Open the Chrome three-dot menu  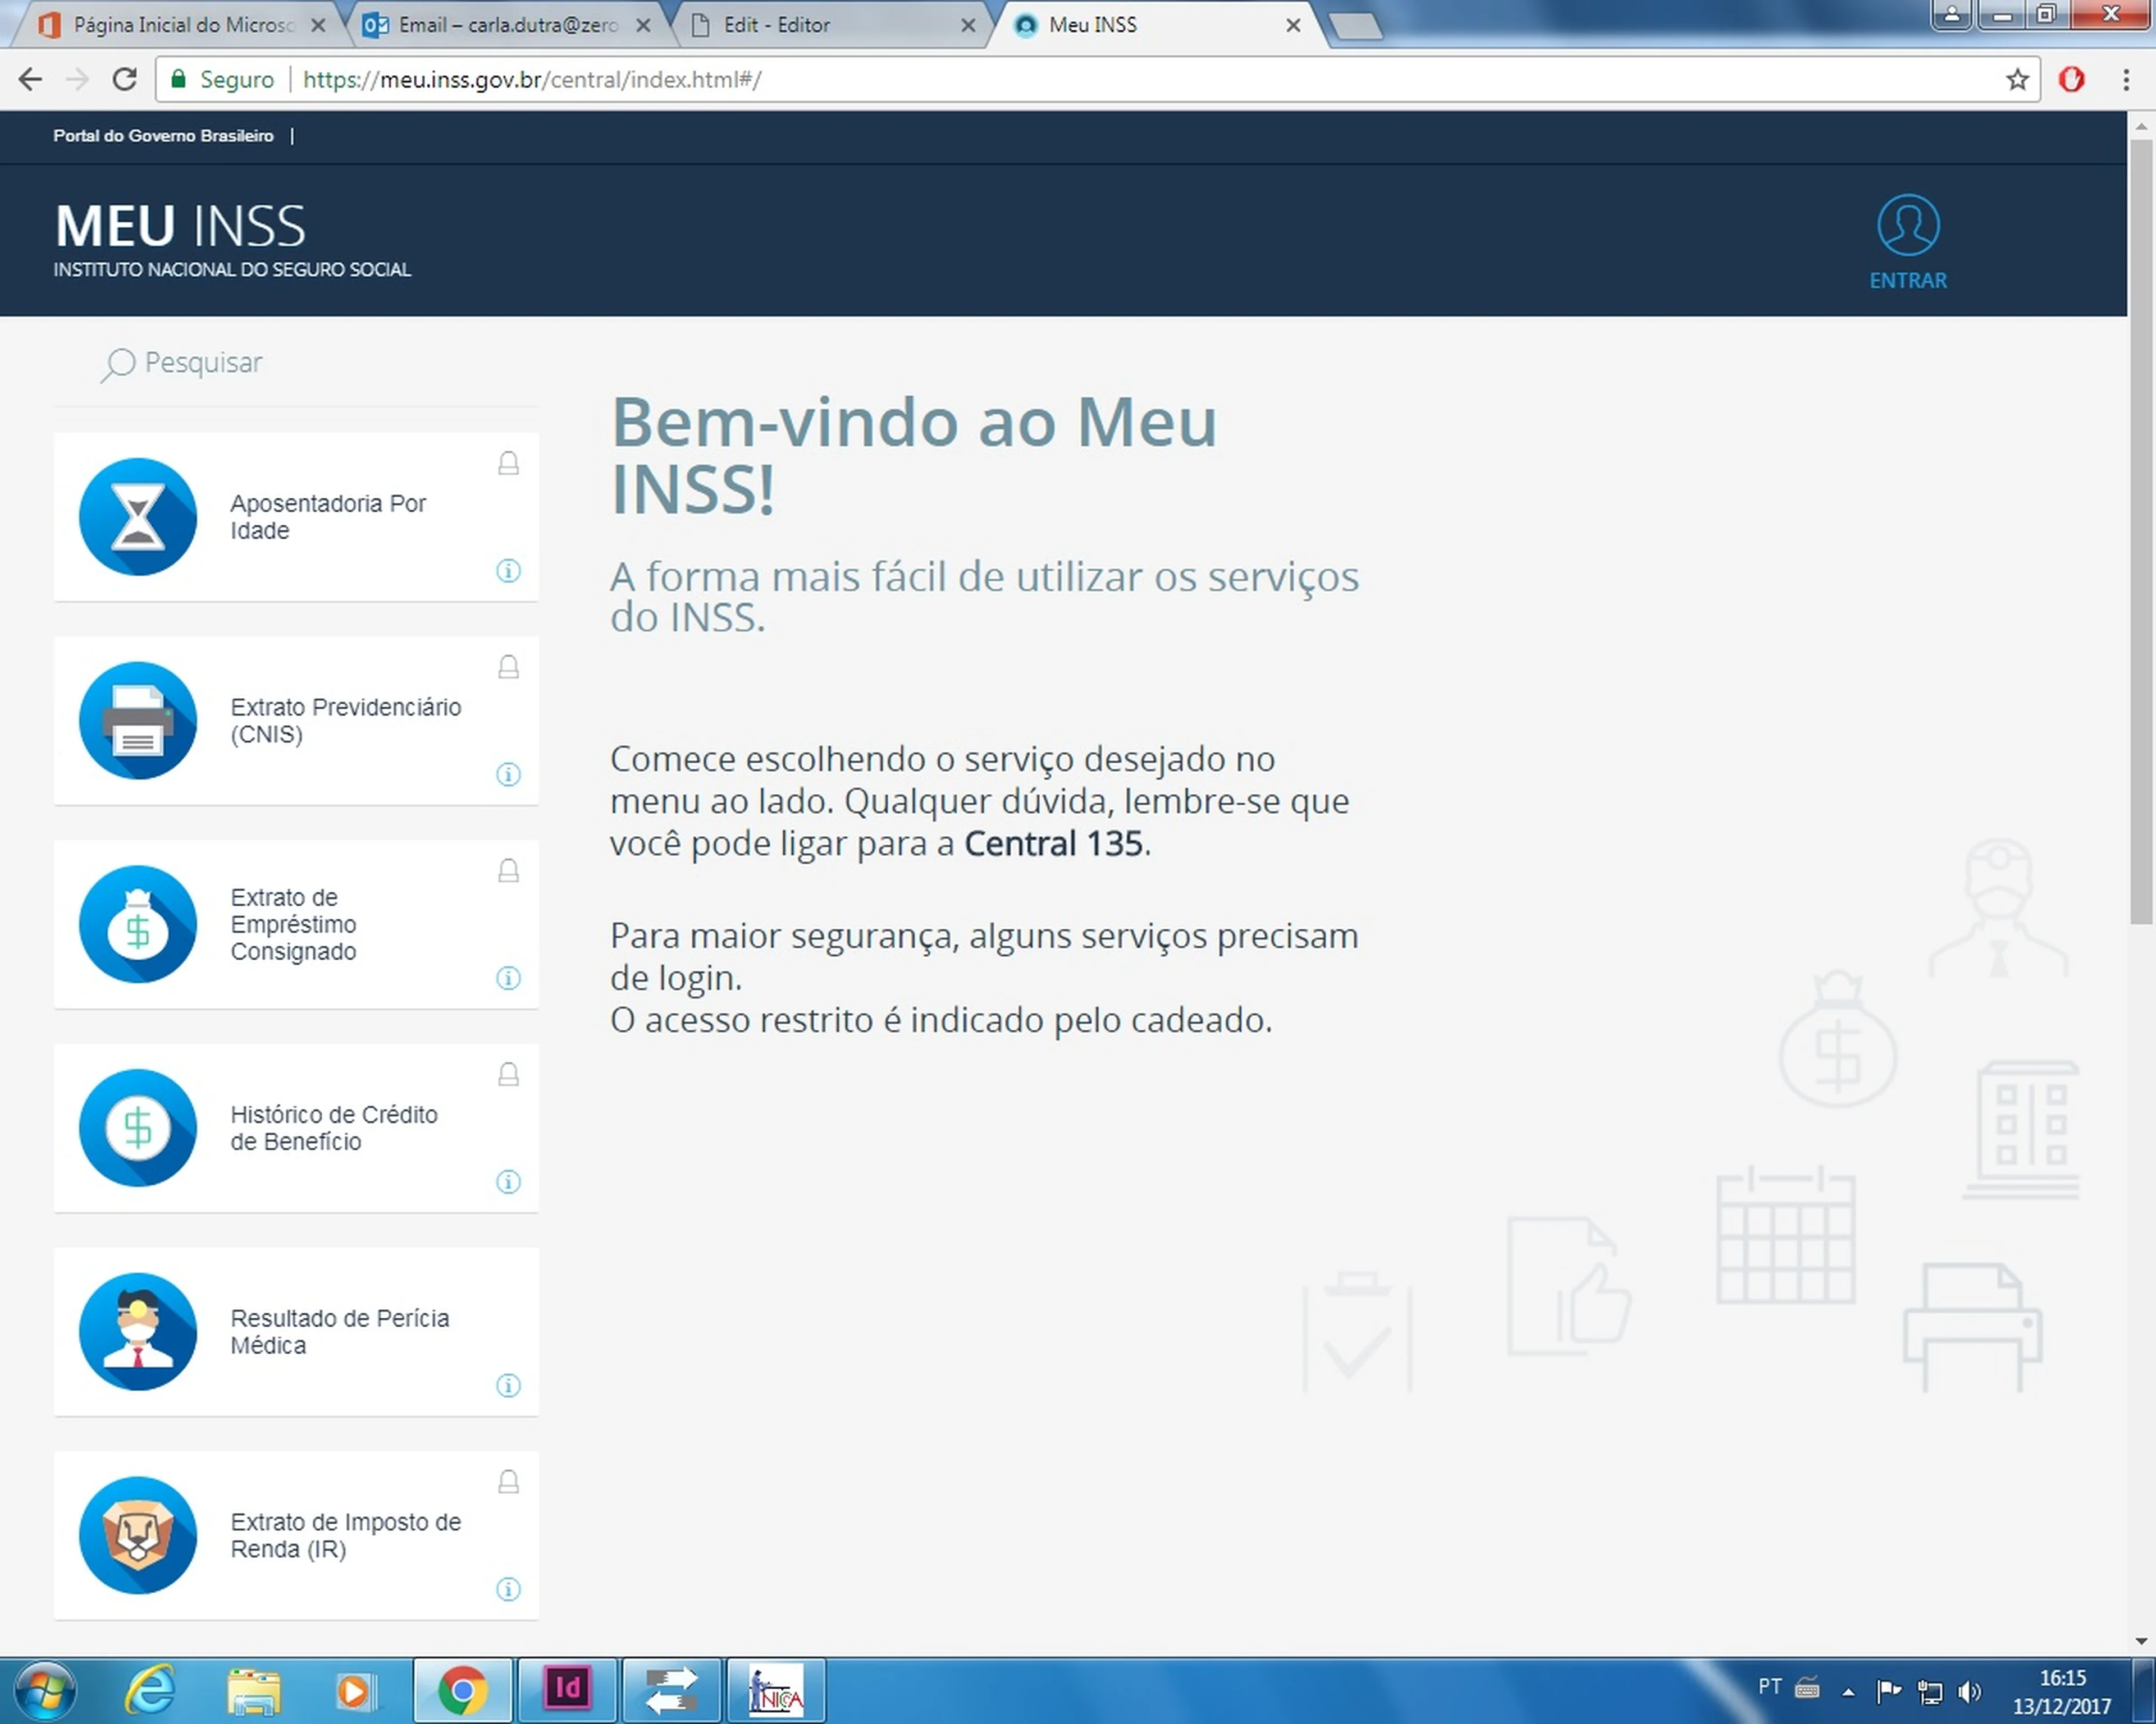point(2126,80)
